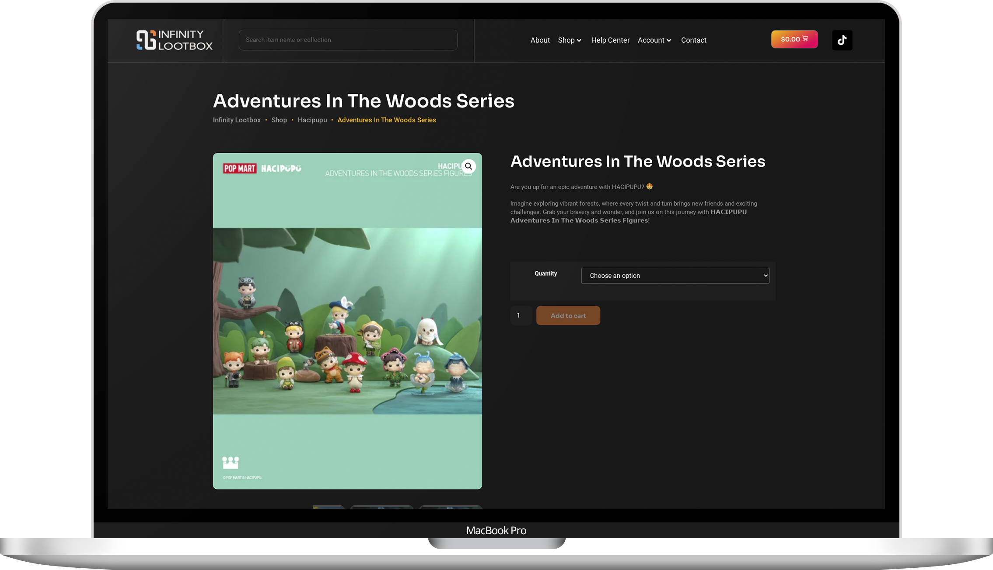Expand the Account menu chevron
The height and width of the screenshot is (570, 993).
669,40
